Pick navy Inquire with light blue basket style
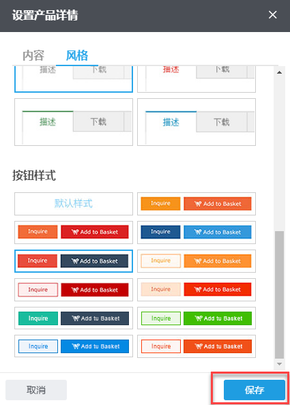290x405 pixels. click(197, 232)
